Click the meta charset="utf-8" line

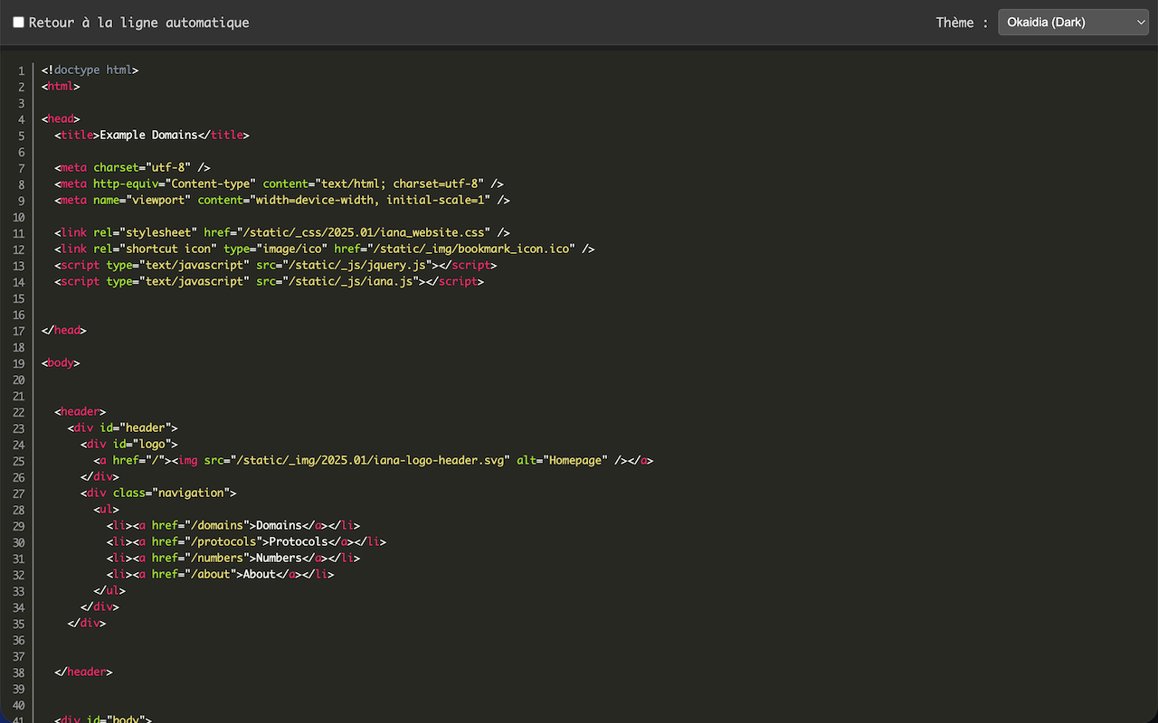[132, 167]
